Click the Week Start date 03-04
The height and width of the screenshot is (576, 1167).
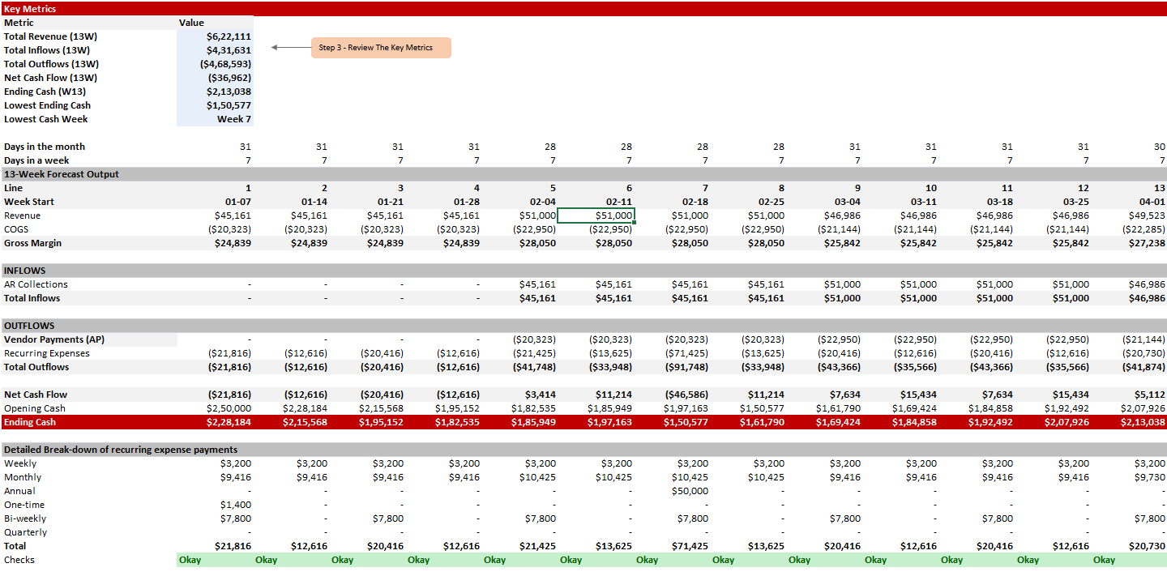(849, 202)
